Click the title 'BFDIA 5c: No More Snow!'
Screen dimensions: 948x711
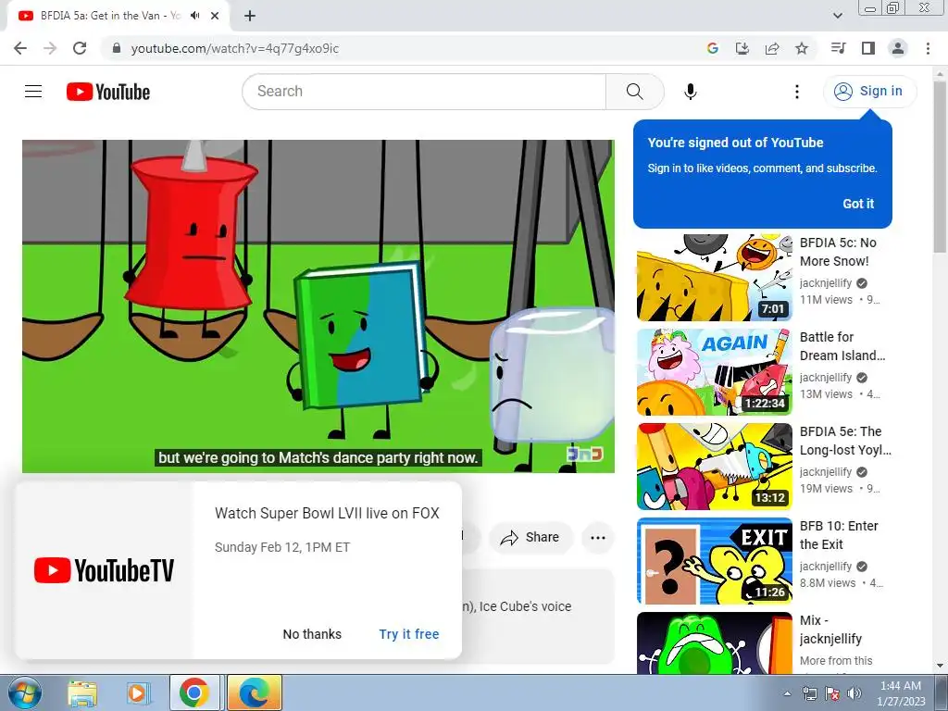click(x=838, y=252)
